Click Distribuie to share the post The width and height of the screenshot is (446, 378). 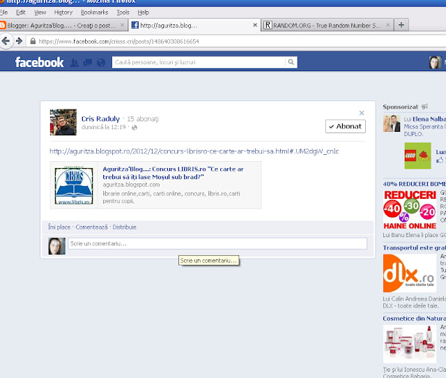[124, 227]
